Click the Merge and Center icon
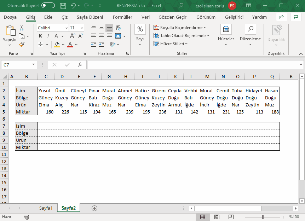This screenshot has height=221, width=305. [x=118, y=36]
